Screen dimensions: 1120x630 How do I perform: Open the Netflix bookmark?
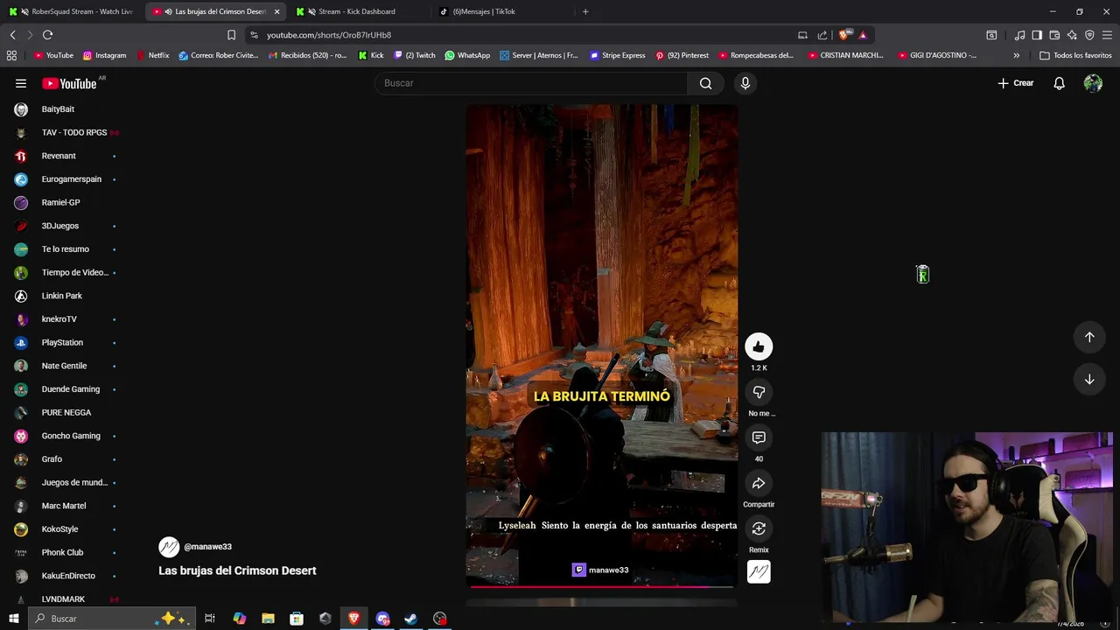tap(153, 55)
